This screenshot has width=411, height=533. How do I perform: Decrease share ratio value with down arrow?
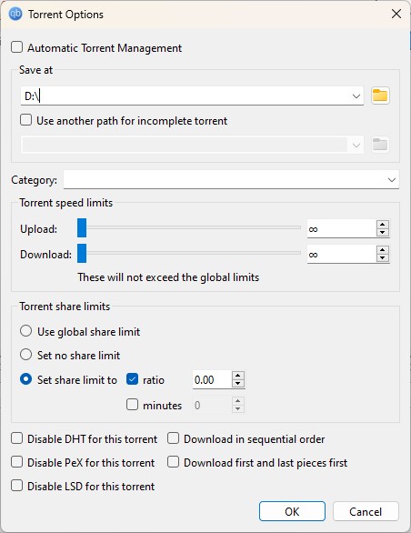(x=238, y=384)
